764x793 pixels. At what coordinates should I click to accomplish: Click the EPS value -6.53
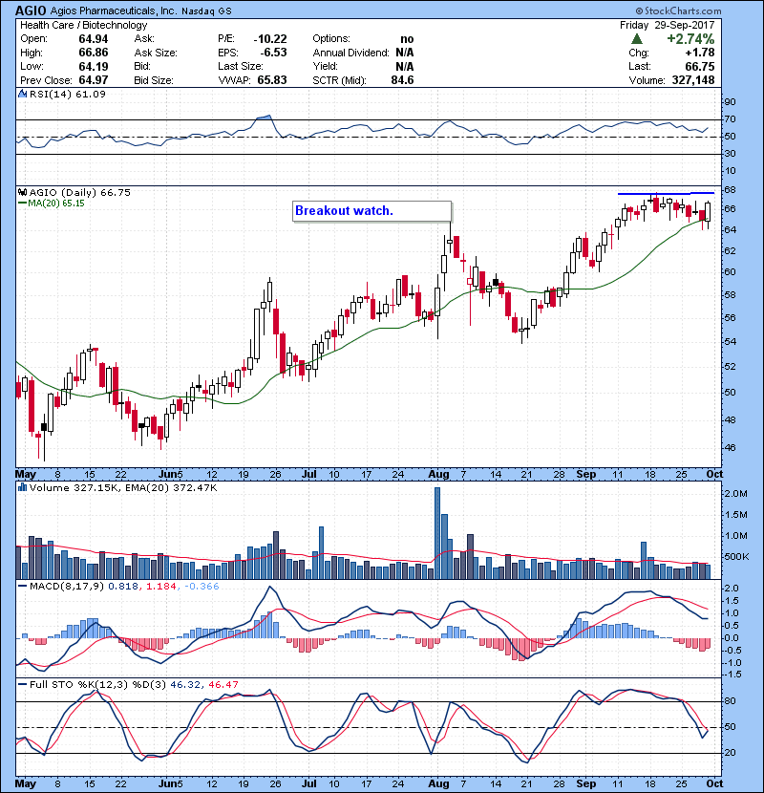click(x=273, y=53)
